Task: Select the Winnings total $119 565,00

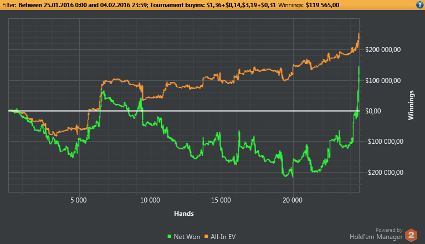Action: point(322,5)
